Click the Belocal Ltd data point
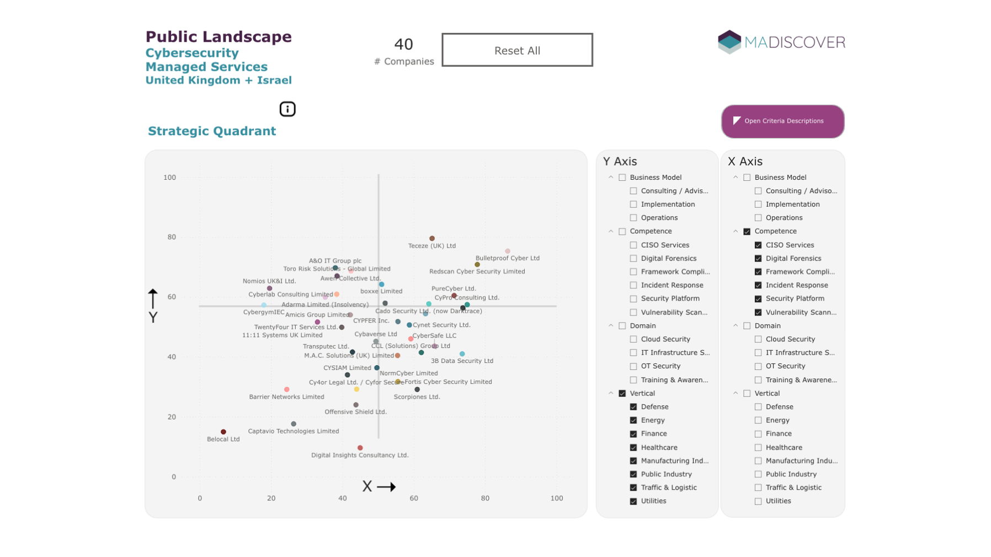 223,432
